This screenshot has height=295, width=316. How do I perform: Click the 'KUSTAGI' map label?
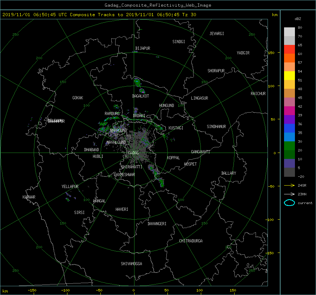[176, 128]
